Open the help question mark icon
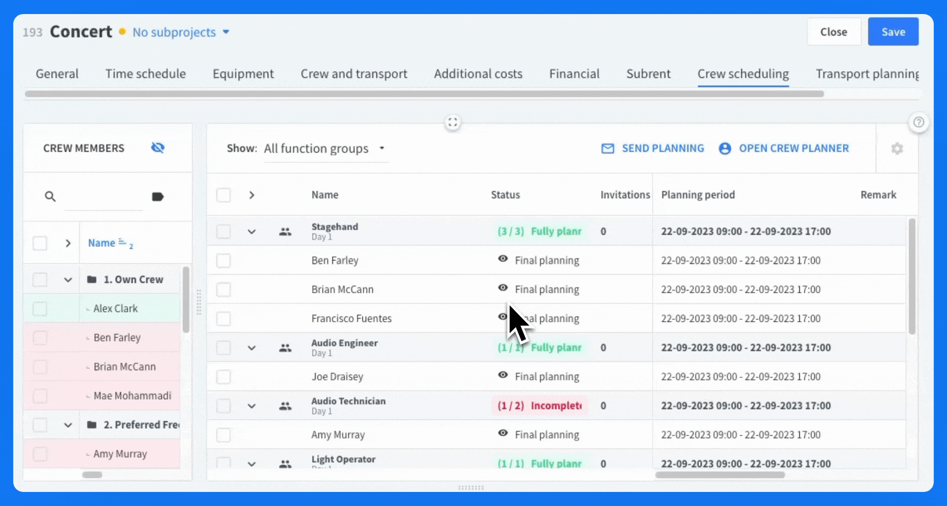Viewport: 947px width, 506px height. [918, 122]
